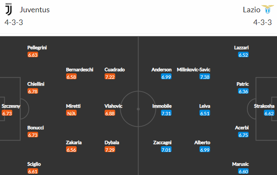
Task: Open the Lazio team name link
Action: 252,10
